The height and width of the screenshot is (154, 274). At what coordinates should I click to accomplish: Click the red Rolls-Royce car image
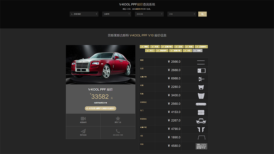pos(100,65)
